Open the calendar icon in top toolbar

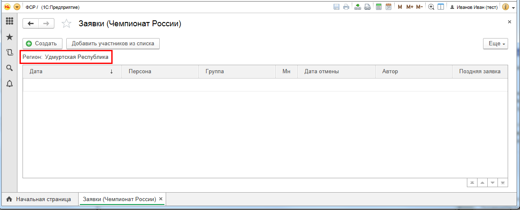[x=388, y=7]
